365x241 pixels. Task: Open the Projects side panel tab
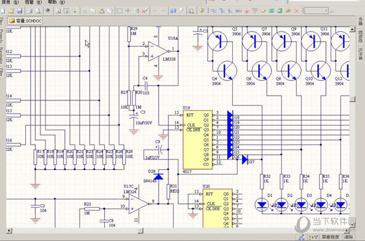(1, 36)
